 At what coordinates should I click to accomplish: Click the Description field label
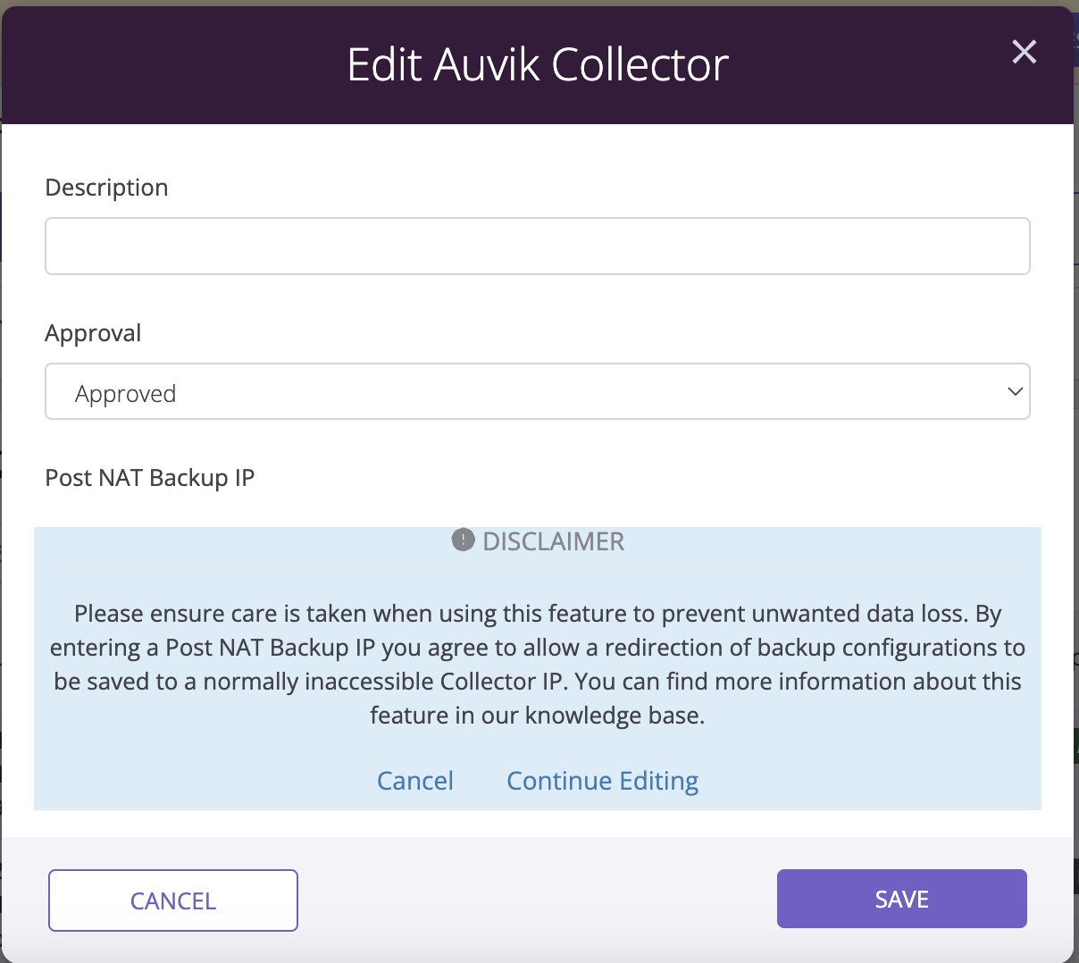point(106,188)
